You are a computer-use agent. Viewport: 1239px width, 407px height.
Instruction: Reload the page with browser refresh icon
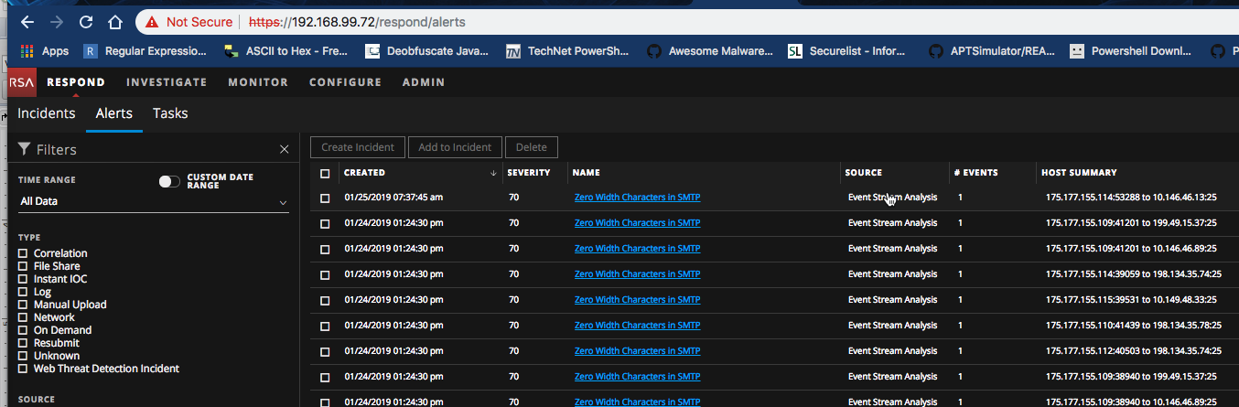click(x=85, y=21)
